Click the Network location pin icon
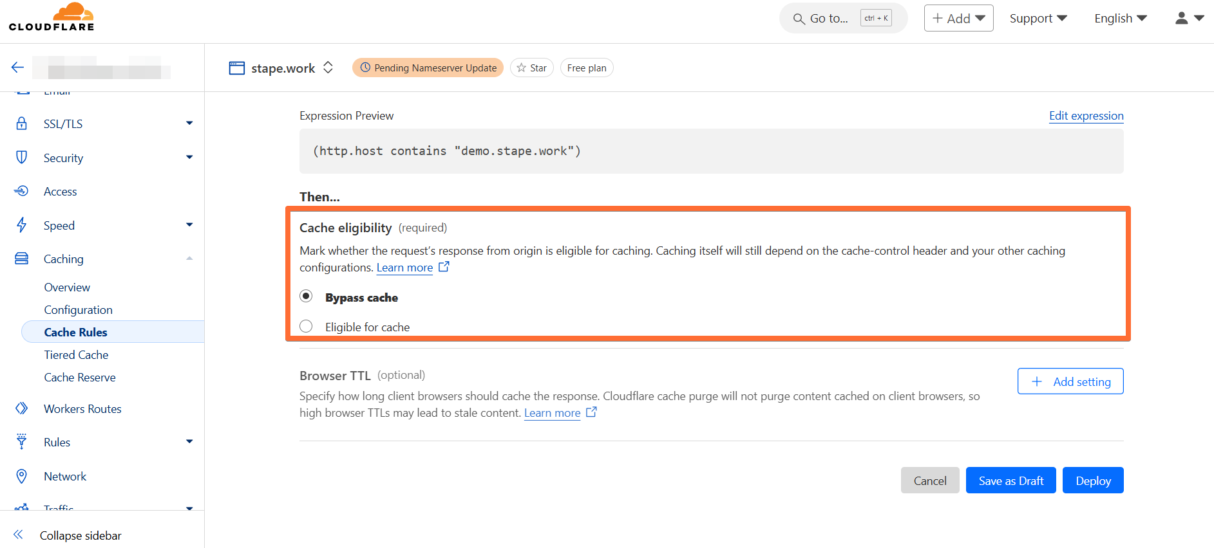 click(x=21, y=476)
